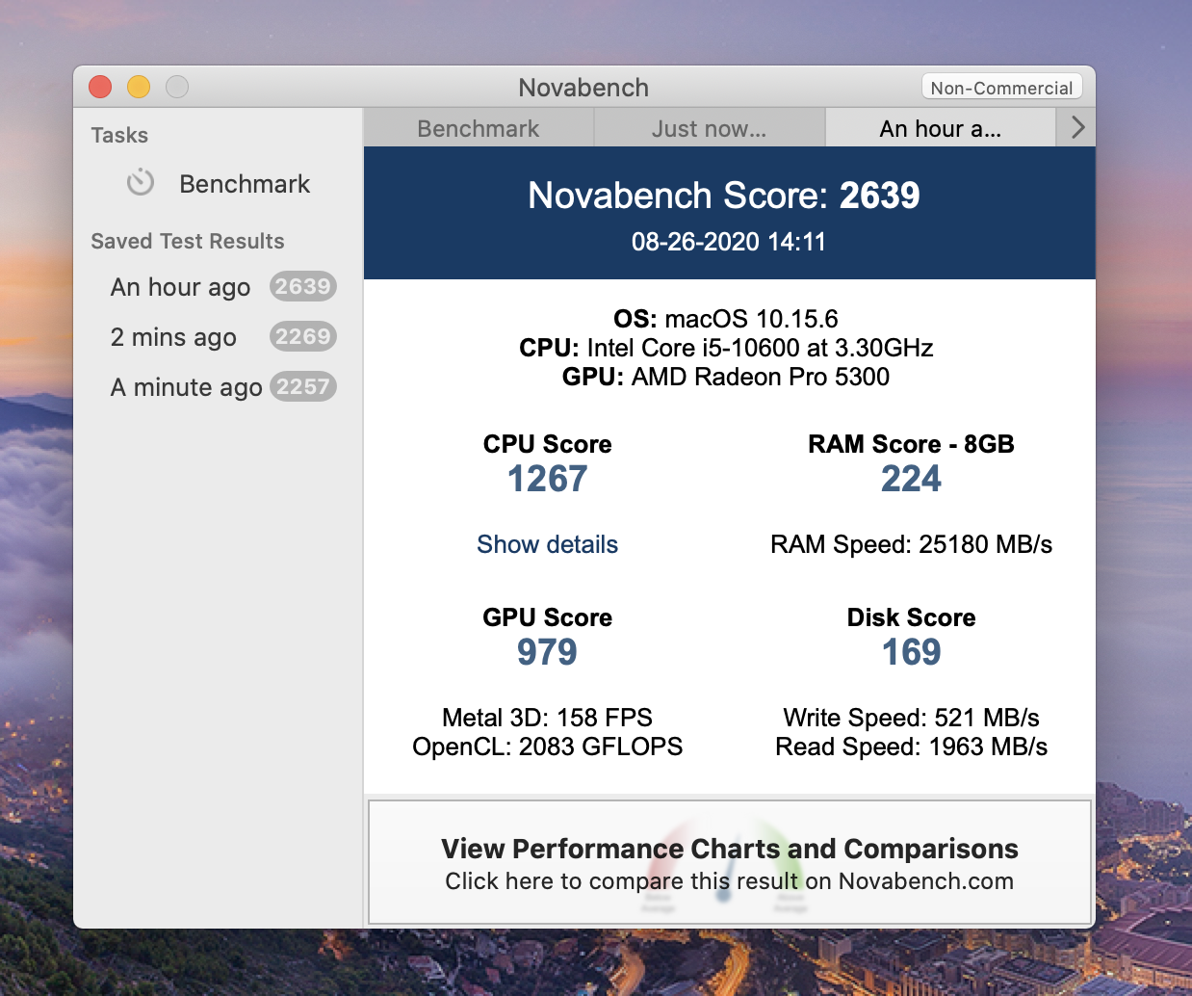The image size is (1192, 996).
Task: Click 'Show details' under CPU Score
Action: tap(547, 544)
